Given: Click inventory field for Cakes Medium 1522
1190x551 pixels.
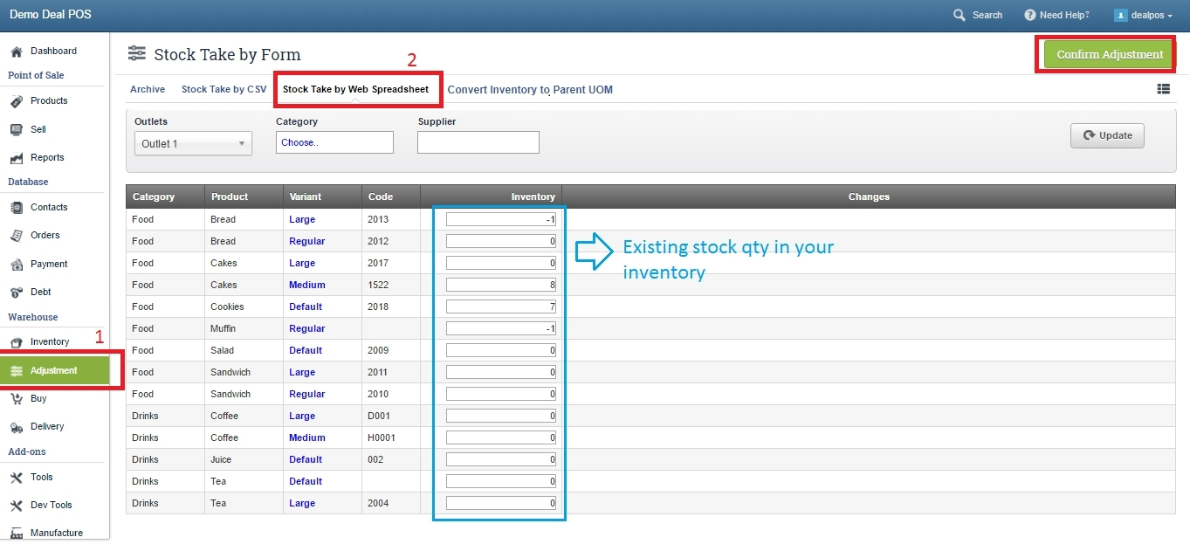Looking at the screenshot, I should (501, 285).
